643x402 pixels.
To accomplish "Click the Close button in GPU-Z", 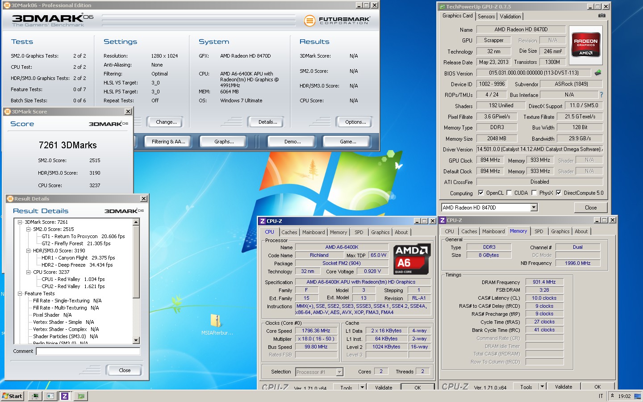I will click(591, 208).
